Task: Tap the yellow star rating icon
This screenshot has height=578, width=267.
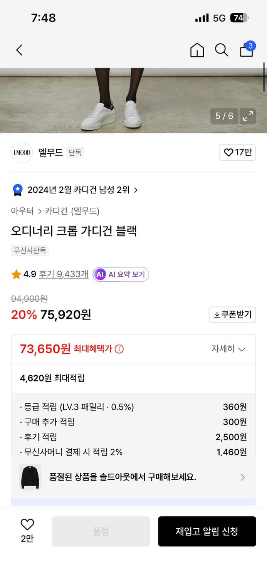Action: 16,274
